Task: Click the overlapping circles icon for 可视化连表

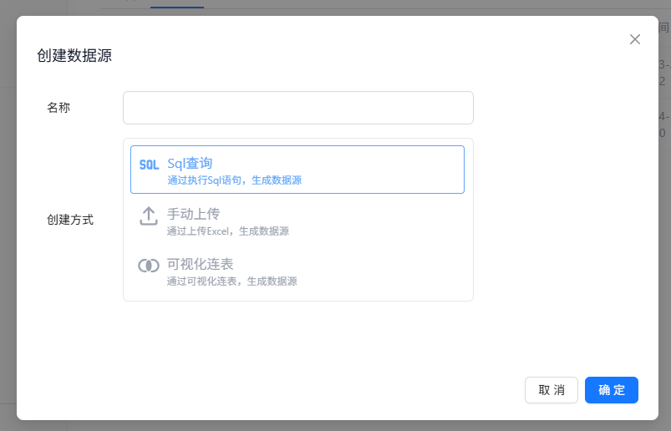Action: (149, 266)
